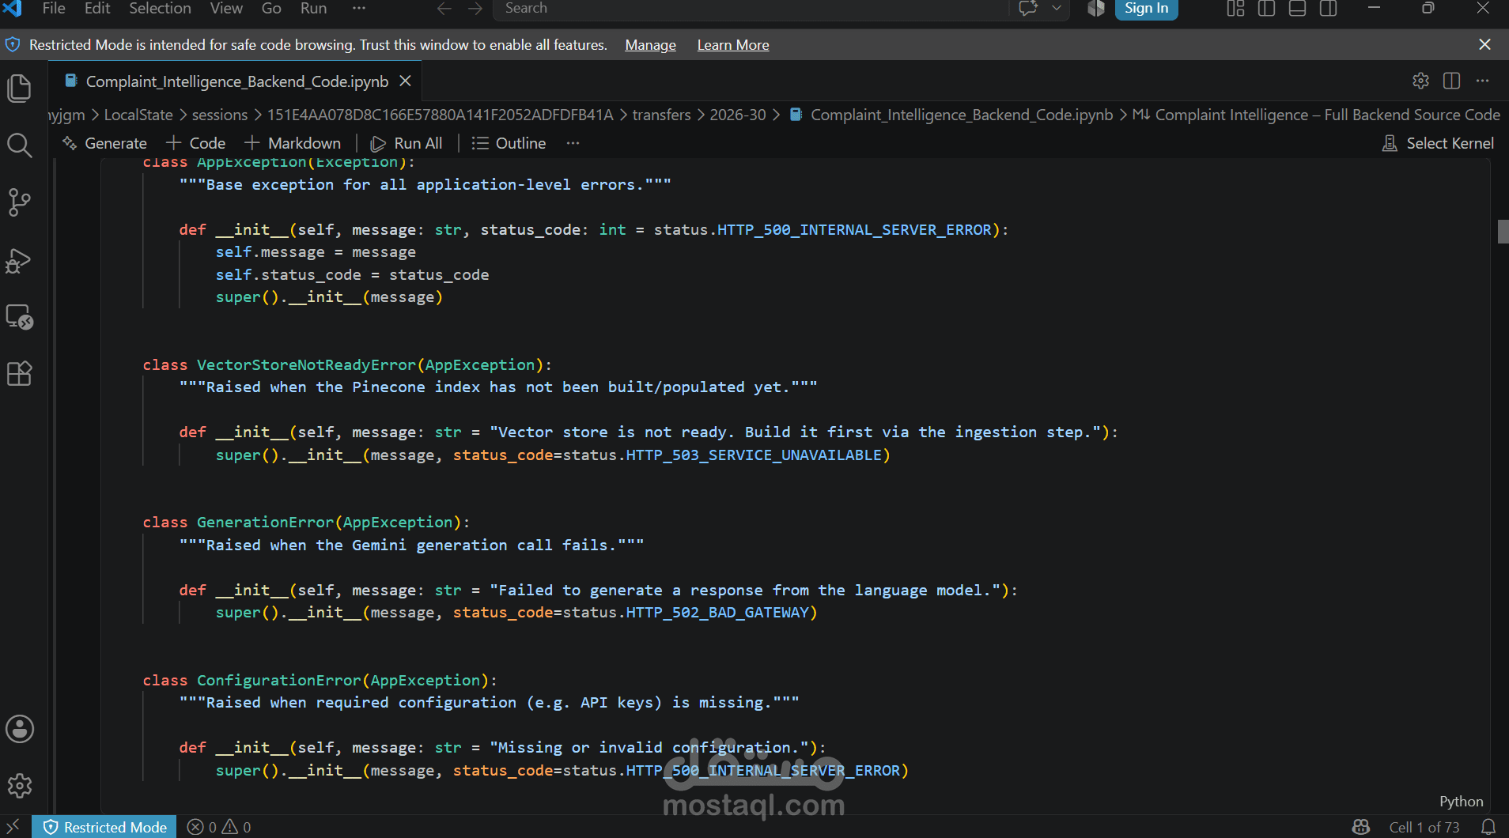Open the Copilot chat icon in title bar

[x=1028, y=8]
